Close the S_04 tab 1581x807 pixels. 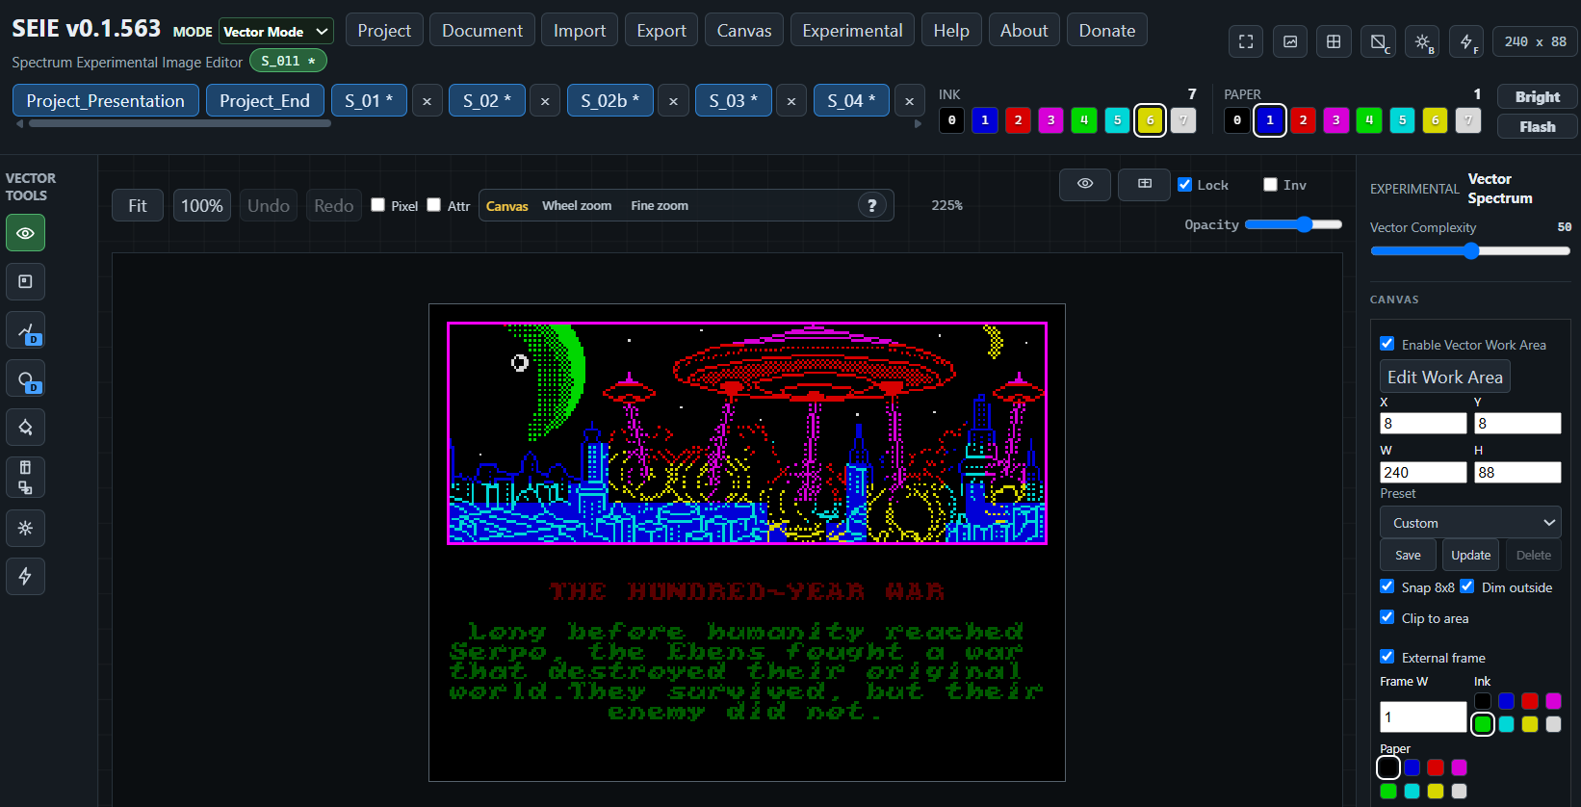pos(909,101)
